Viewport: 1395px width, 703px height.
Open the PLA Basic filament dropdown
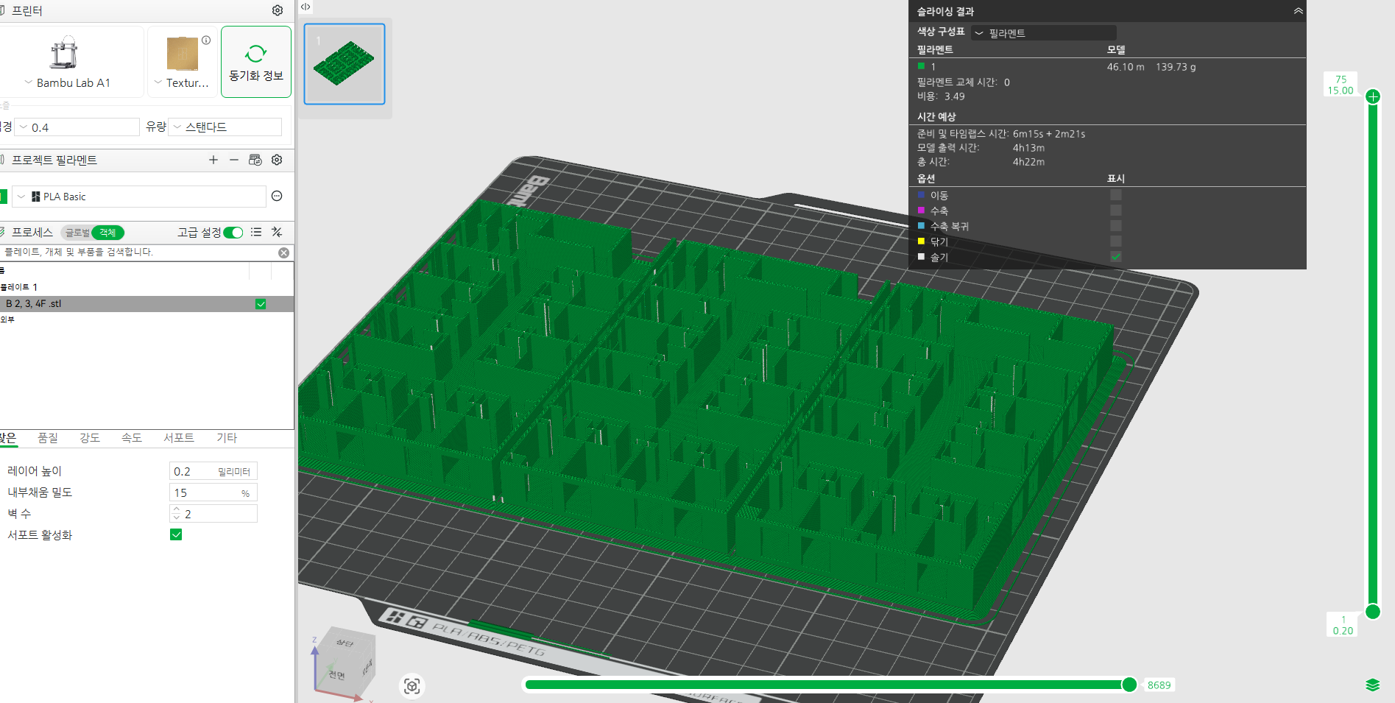[x=138, y=197]
